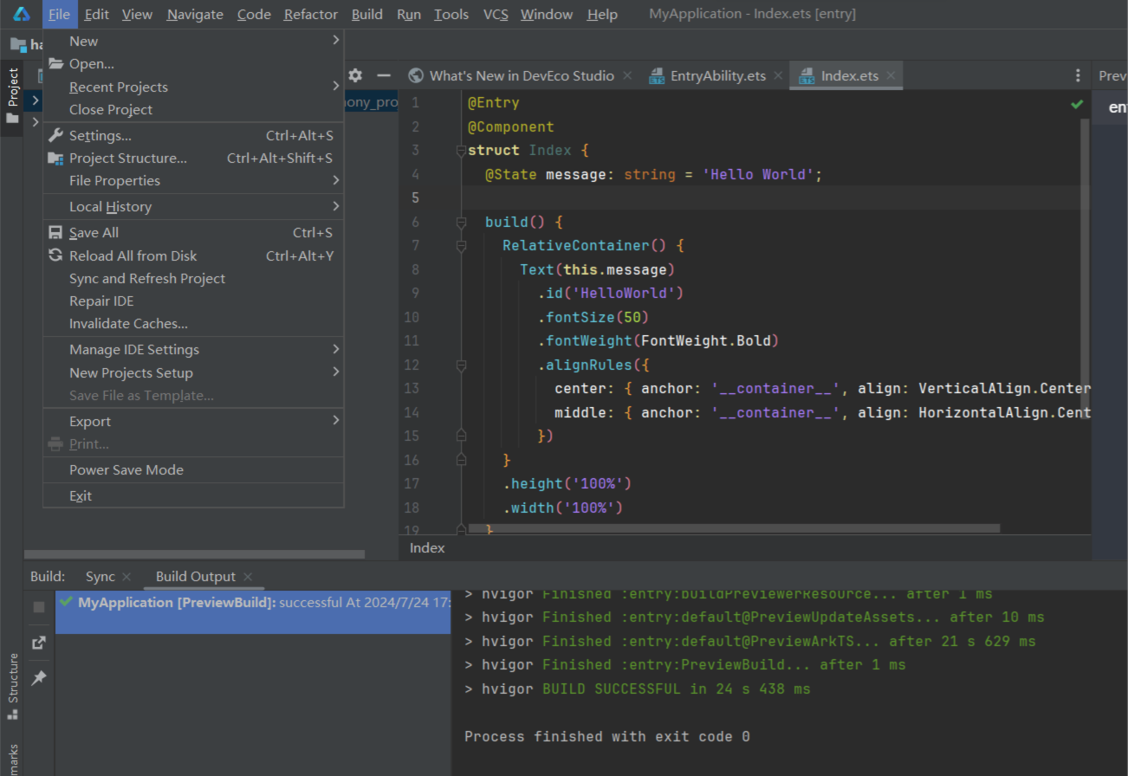The height and width of the screenshot is (776, 1128).
Task: Click the Pin Tab icon in Build panel
Action: click(39, 678)
